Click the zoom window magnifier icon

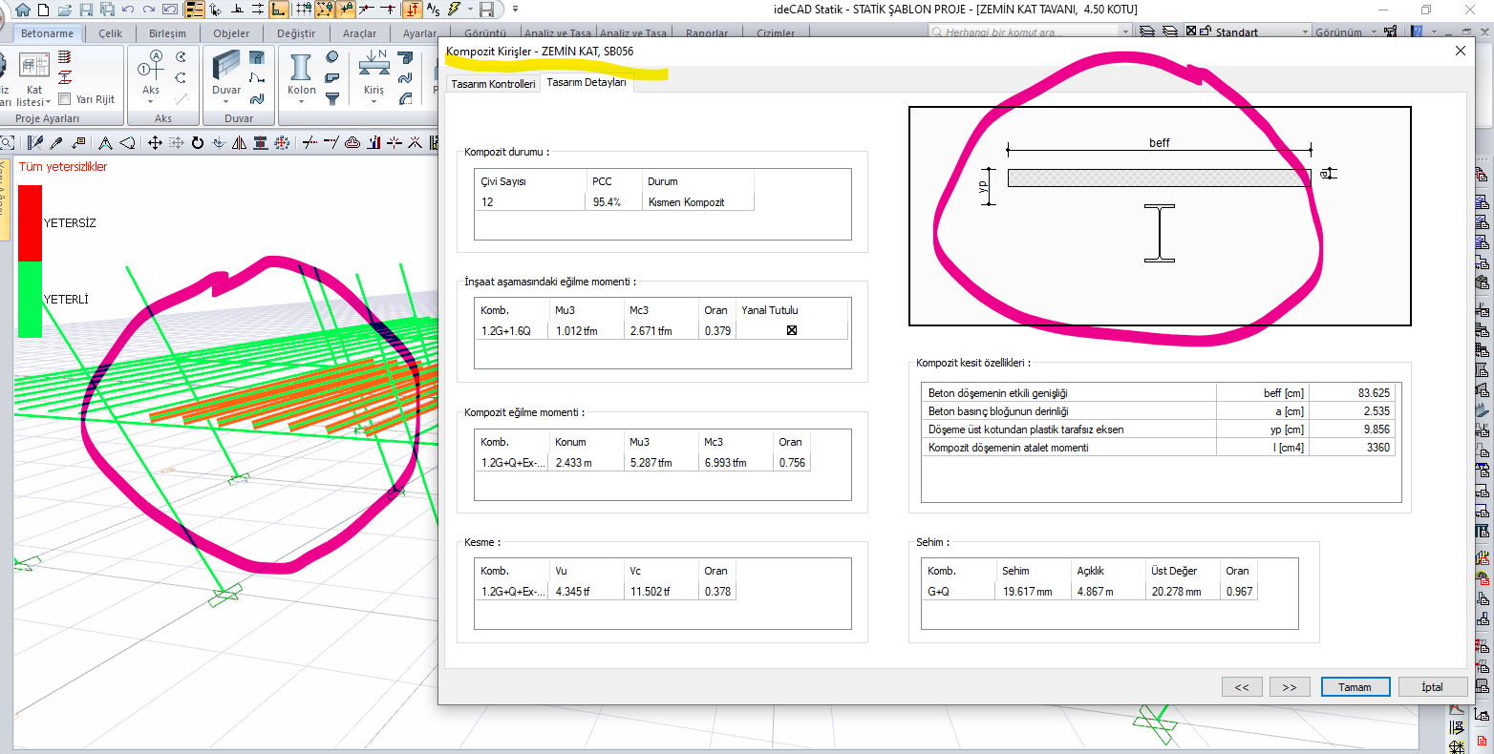click(x=7, y=143)
